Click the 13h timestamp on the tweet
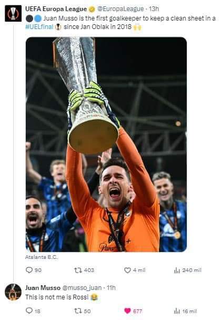This screenshot has width=222, height=320. (x=154, y=9)
